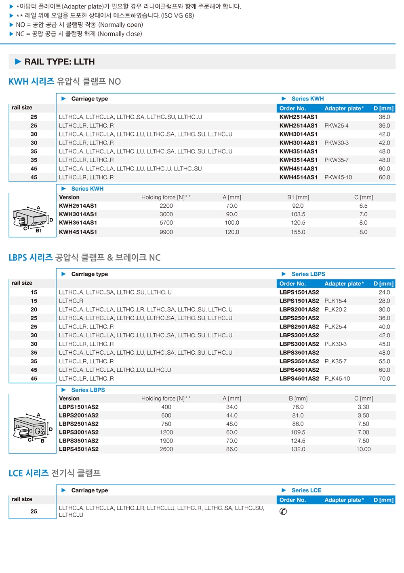404x573 pixels.
Task: Select adapter plate PLK30-3
Action: point(335,344)
